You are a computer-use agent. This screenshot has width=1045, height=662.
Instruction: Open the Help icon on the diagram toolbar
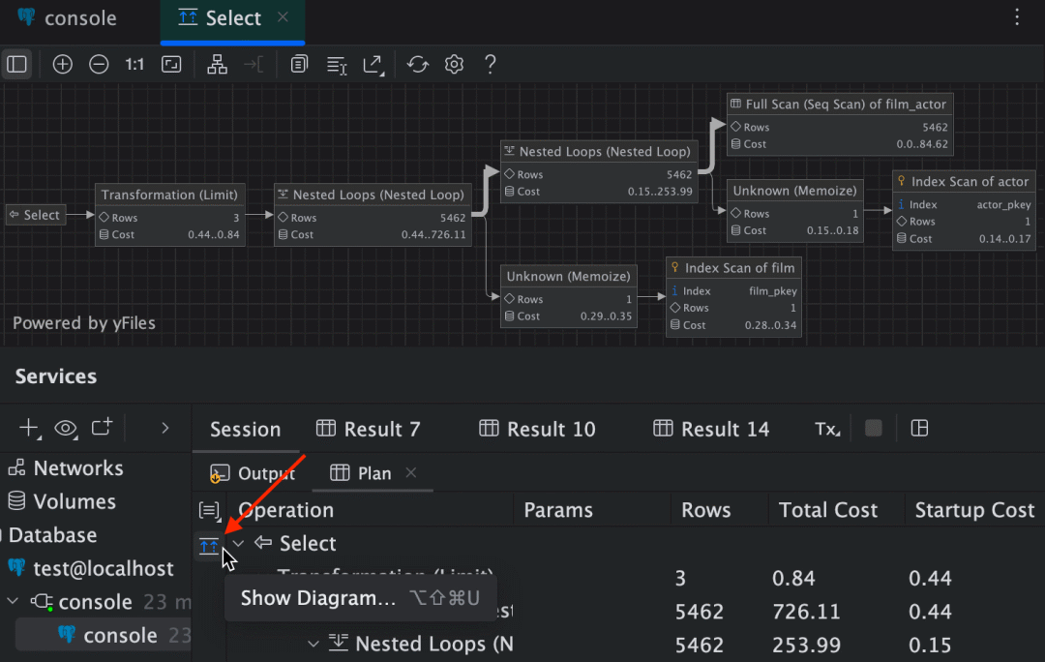[x=490, y=64]
